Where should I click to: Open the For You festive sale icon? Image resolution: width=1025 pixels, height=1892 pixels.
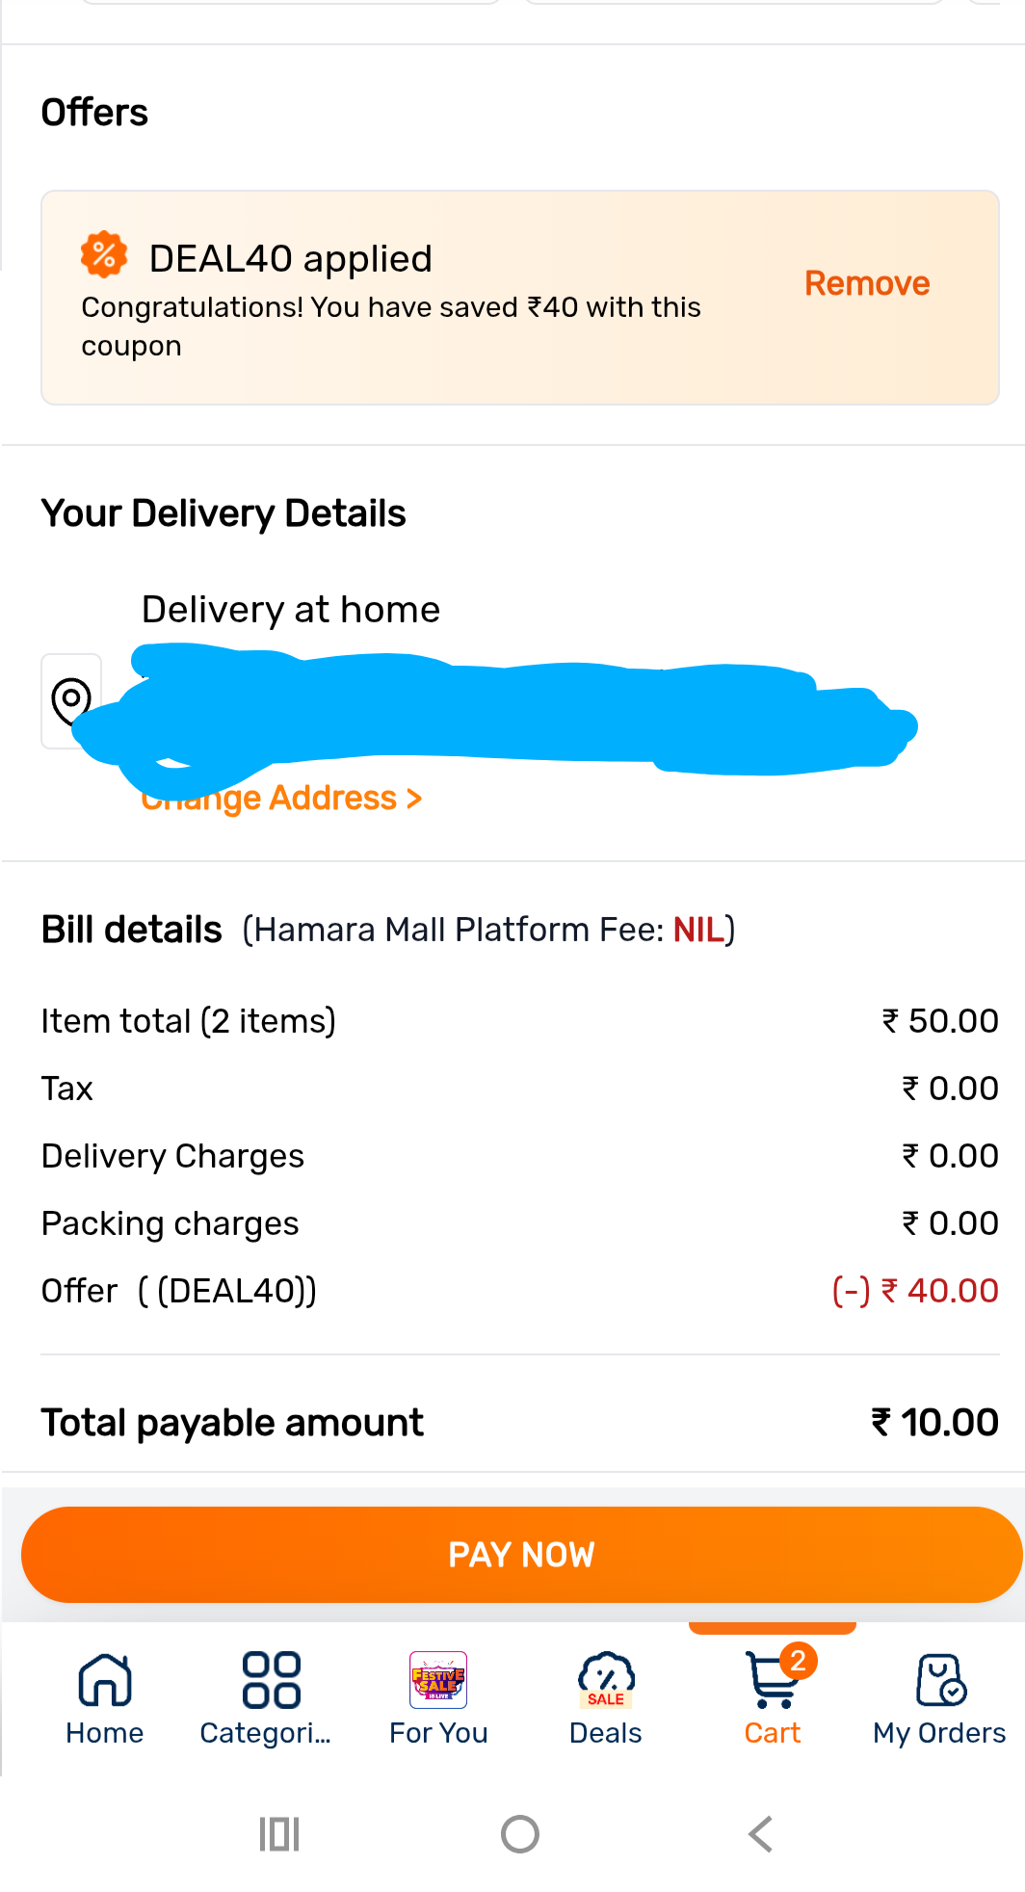tap(438, 1680)
